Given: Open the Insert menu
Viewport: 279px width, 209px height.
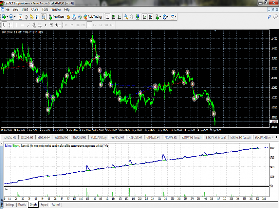Looking at the screenshot, I should click(x=25, y=10).
